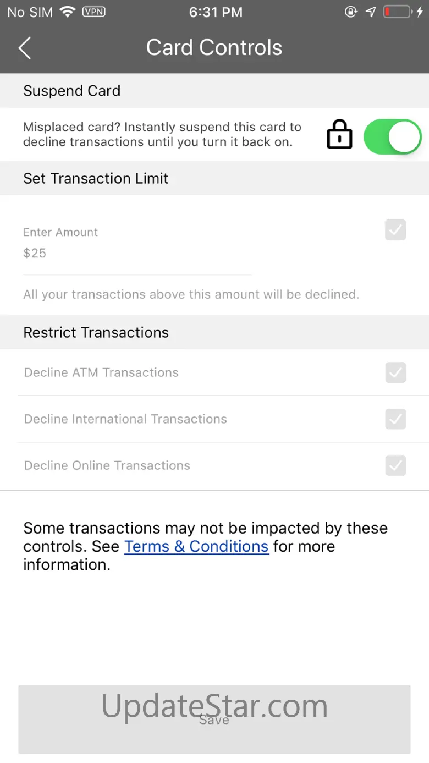The height and width of the screenshot is (763, 429).
Task: Tap the battery icon in status bar
Action: coord(397,12)
